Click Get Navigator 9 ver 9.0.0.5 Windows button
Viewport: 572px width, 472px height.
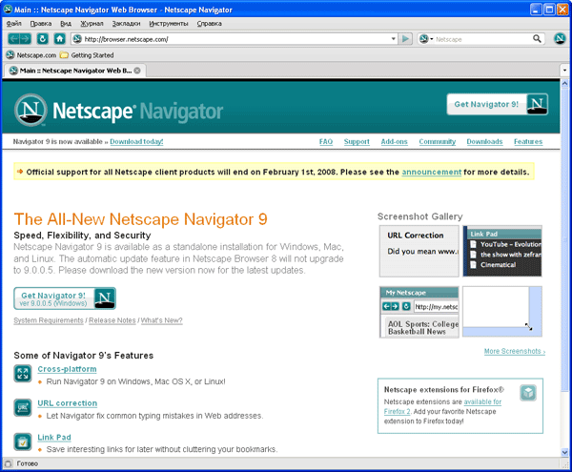[x=65, y=298]
